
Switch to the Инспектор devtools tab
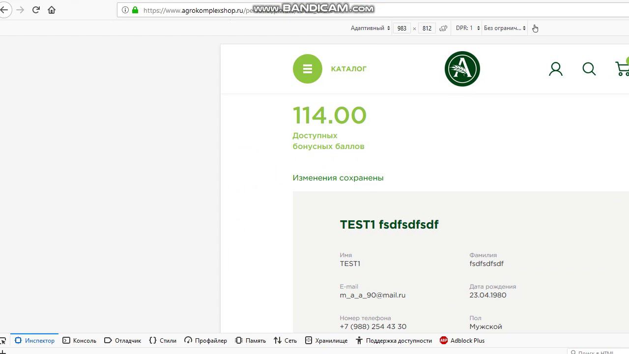coord(34,340)
